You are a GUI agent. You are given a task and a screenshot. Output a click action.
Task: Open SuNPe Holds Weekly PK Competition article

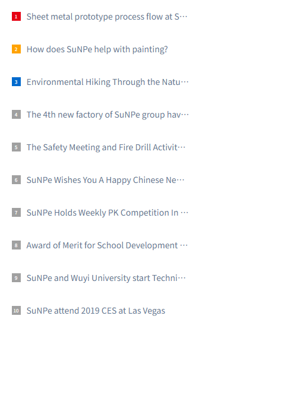[107, 213]
